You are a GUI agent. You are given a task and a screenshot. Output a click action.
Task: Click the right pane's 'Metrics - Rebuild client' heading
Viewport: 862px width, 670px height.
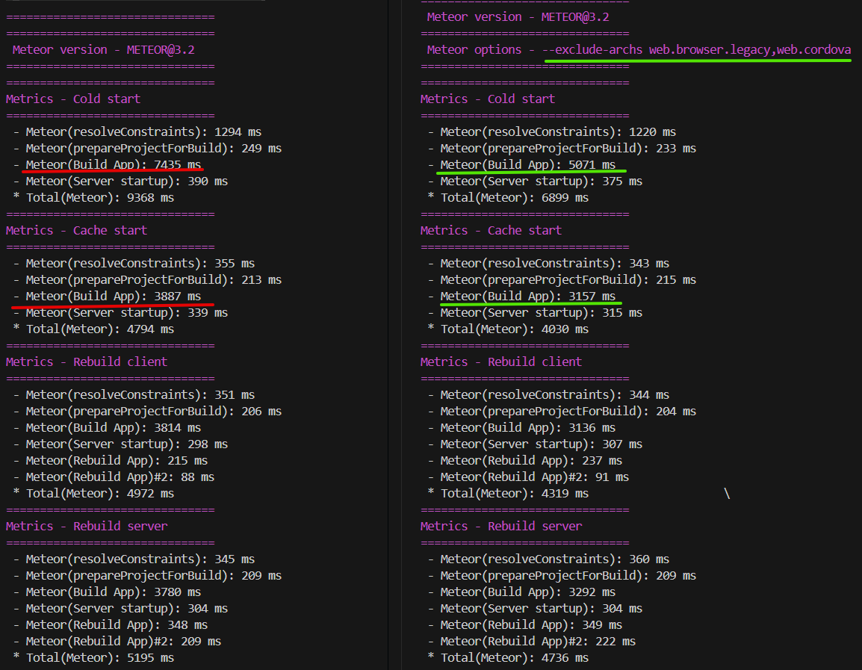coord(500,362)
